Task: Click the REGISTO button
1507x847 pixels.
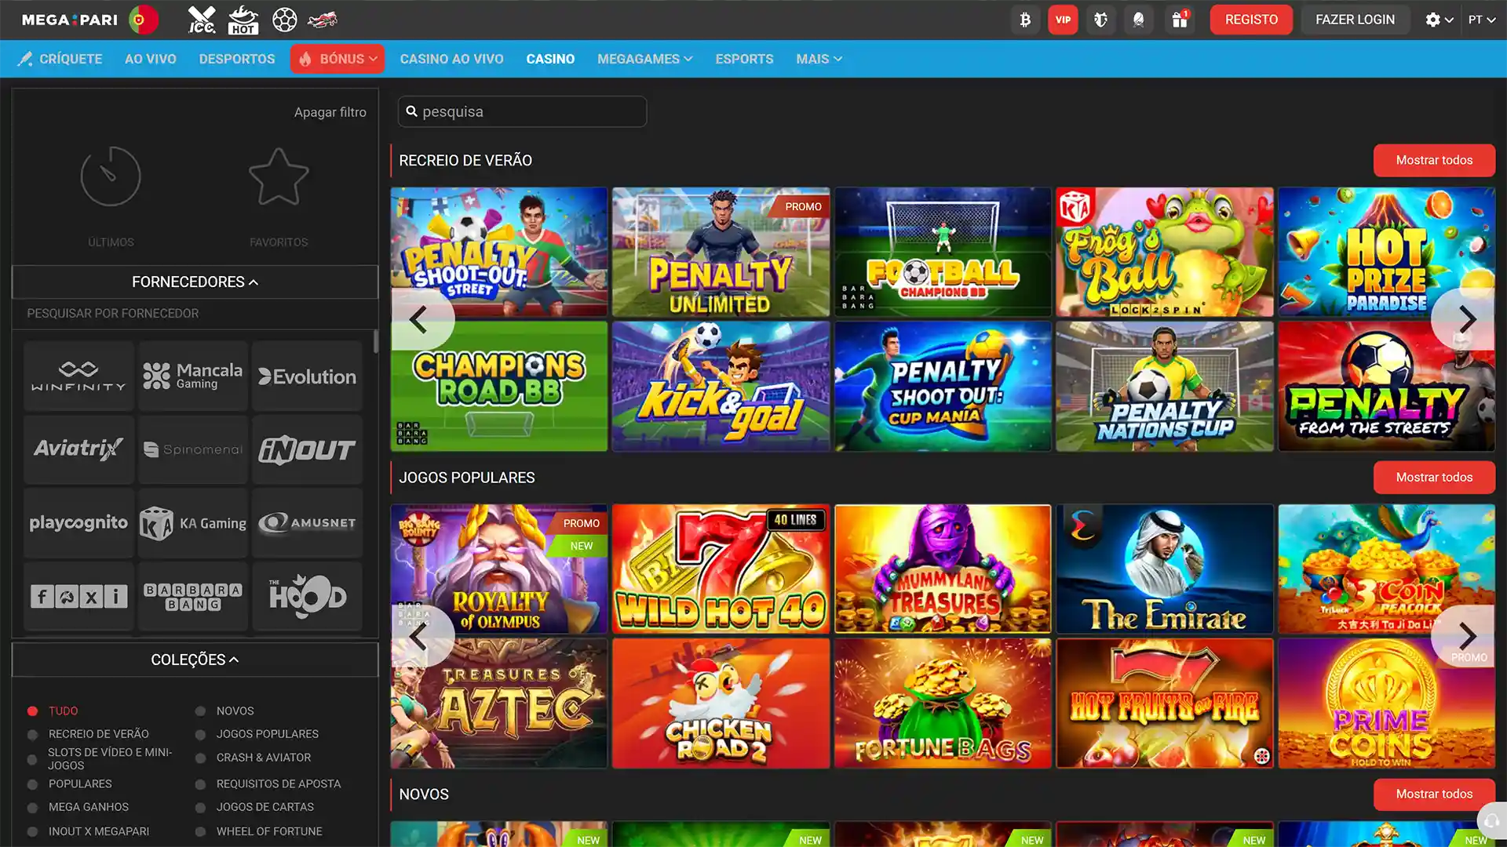Action: (x=1251, y=20)
